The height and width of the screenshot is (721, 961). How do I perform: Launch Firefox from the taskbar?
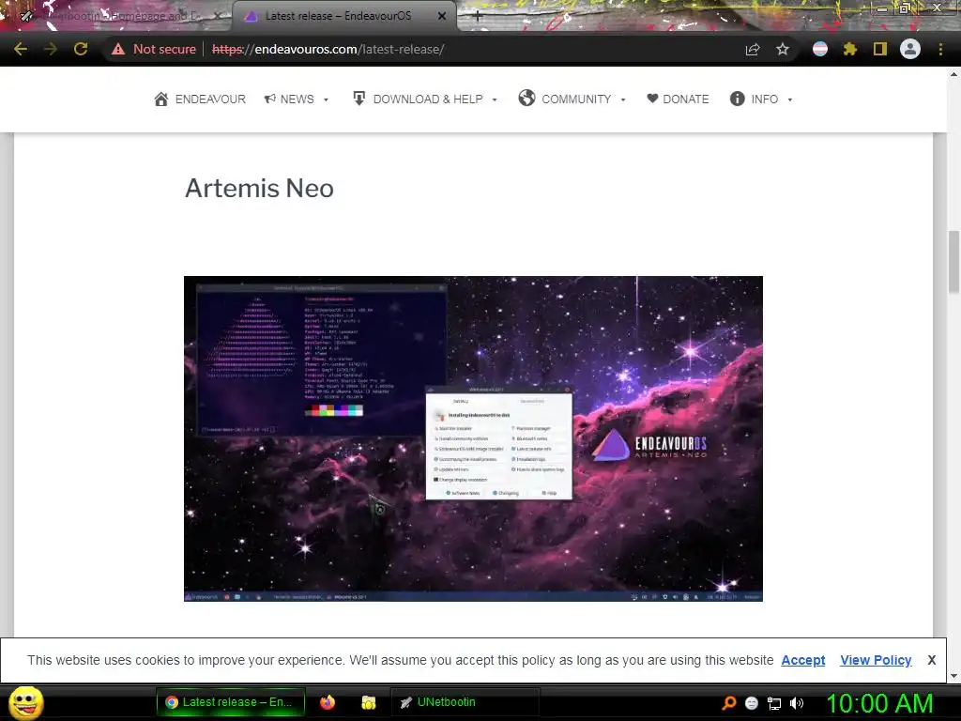coord(328,702)
